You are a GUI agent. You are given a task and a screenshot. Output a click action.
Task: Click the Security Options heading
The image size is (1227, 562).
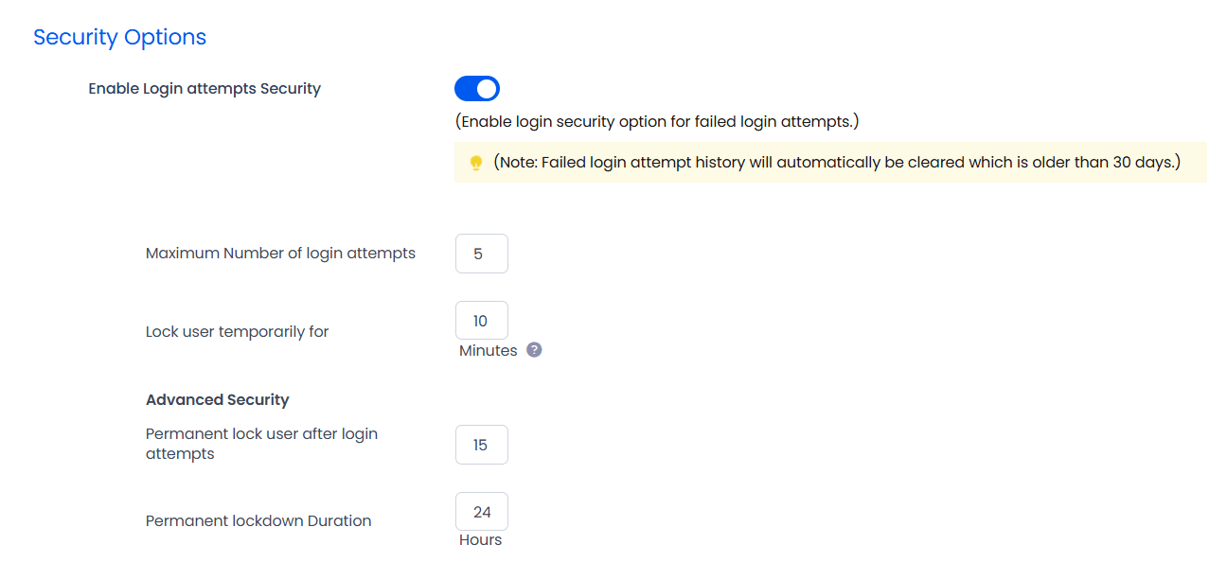[119, 37]
